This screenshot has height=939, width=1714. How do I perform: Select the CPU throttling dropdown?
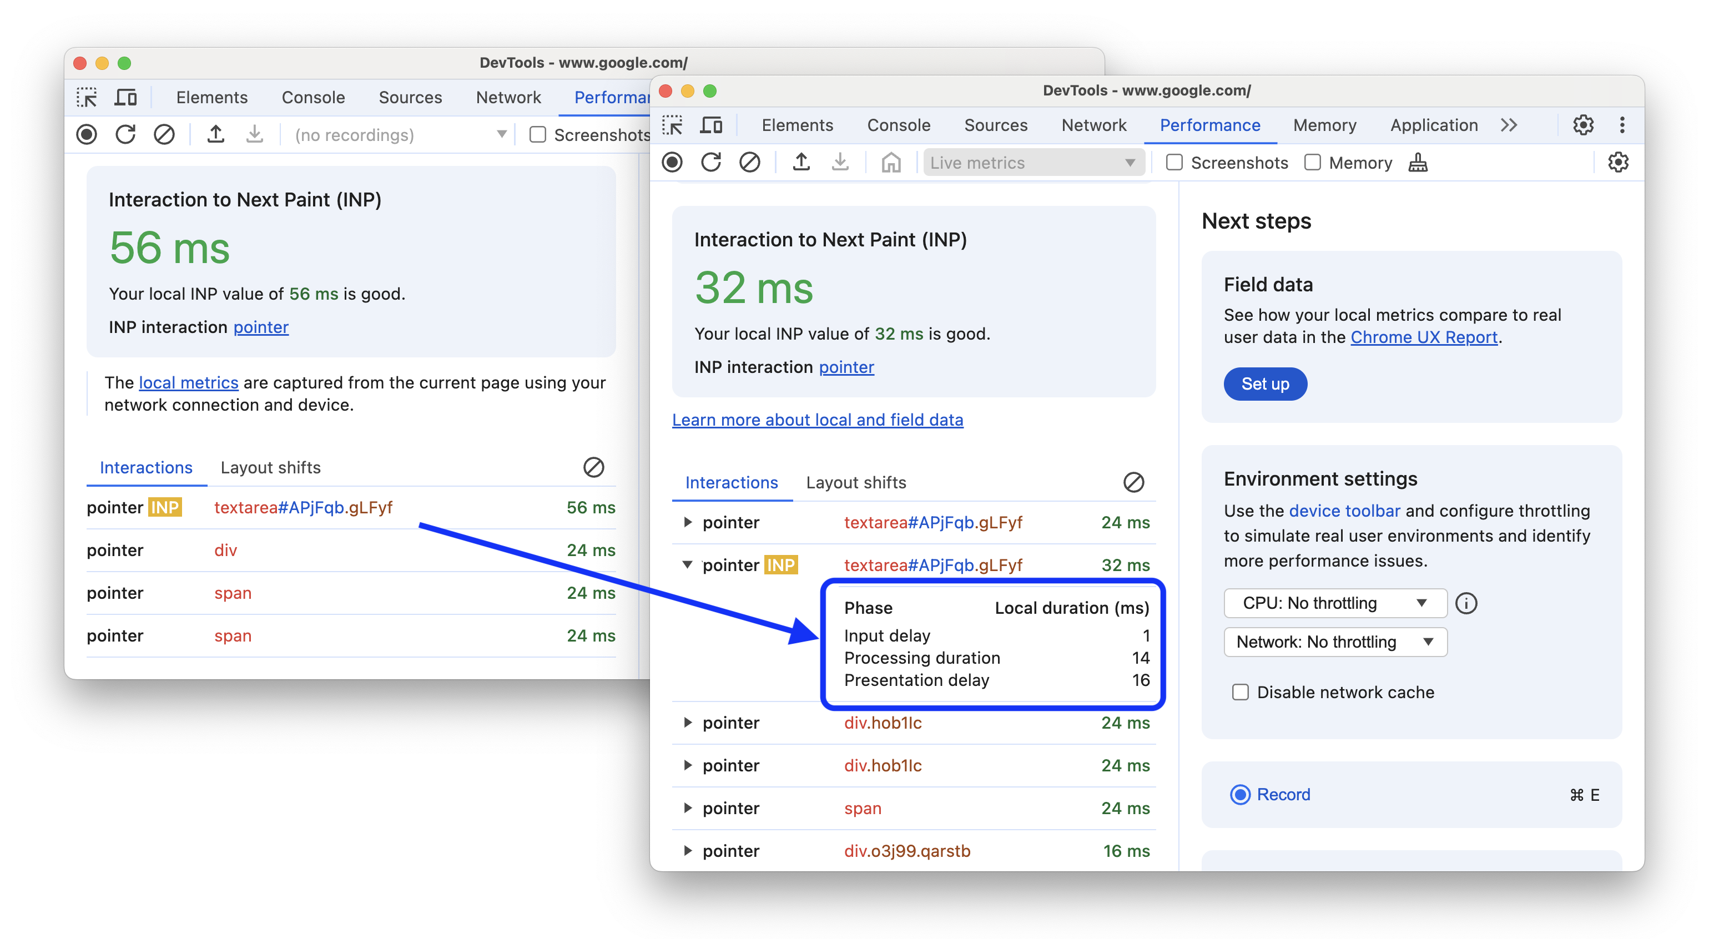coord(1331,602)
